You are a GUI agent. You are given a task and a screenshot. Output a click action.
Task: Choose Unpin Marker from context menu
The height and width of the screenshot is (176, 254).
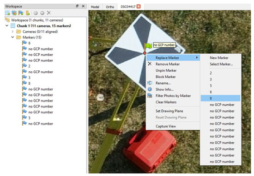[x=173, y=70]
